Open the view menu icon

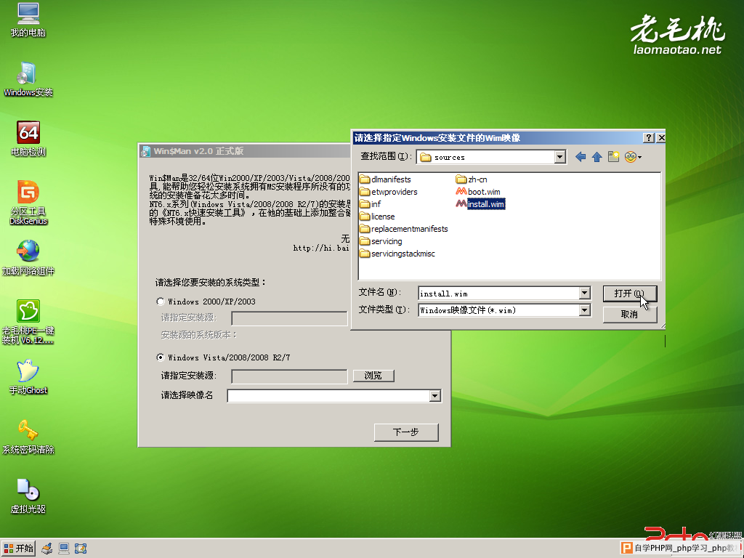click(x=633, y=157)
